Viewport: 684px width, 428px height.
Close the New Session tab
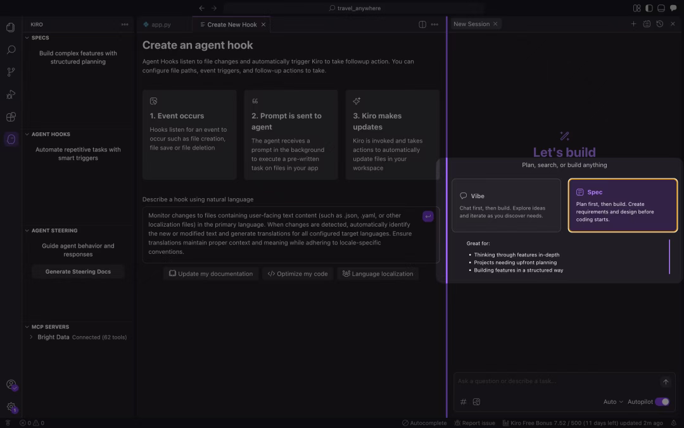click(x=495, y=24)
